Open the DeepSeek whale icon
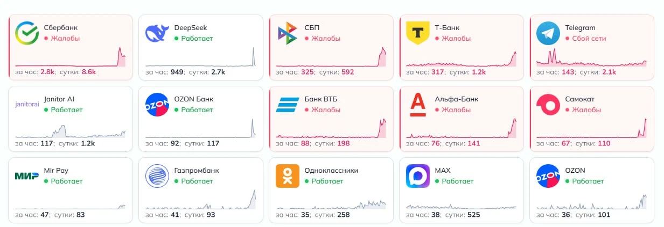The width and height of the screenshot is (664, 227). (x=157, y=33)
